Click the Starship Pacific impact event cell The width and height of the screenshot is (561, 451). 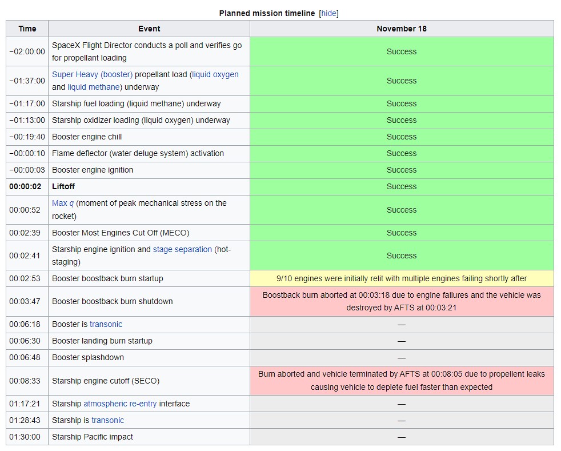tap(149, 437)
